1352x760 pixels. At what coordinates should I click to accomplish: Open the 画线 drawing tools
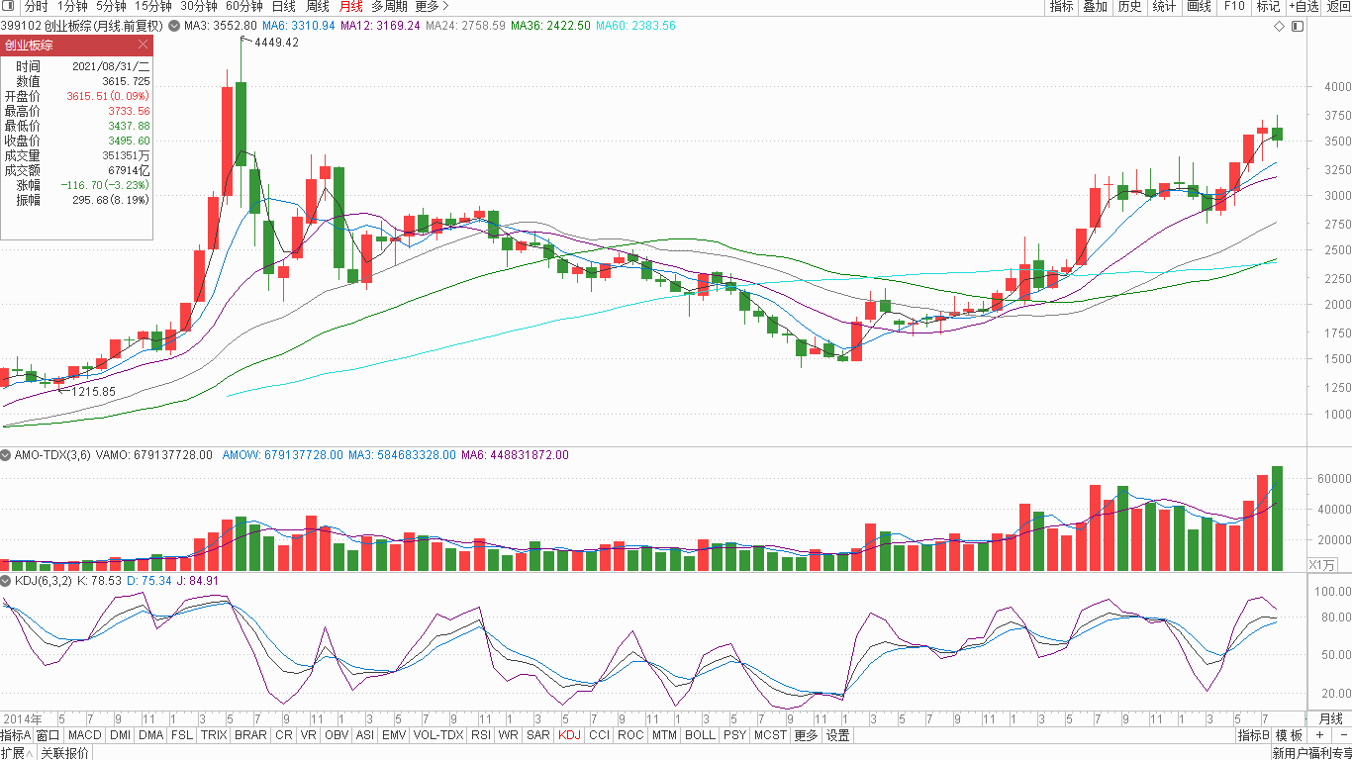(1199, 6)
